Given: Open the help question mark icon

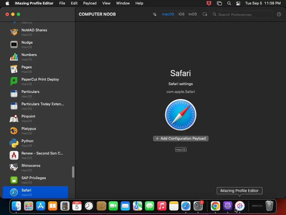Looking at the screenshot, I should (279, 15).
